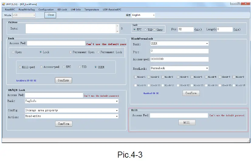Click the GB/GJB Lock Access Pwd field

click(54, 95)
